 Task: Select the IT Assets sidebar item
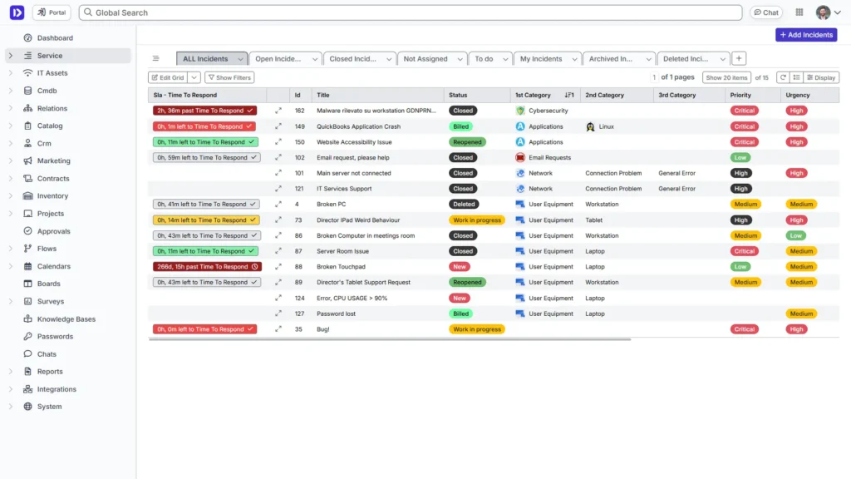[x=51, y=72]
